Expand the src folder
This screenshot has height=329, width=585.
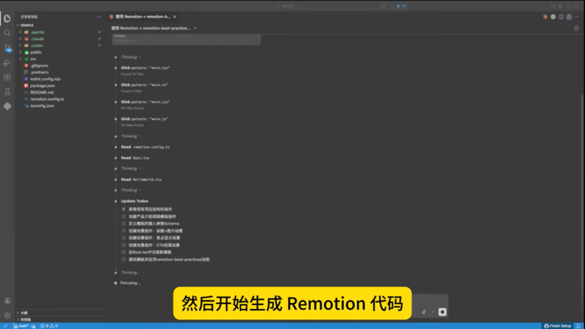pos(21,59)
